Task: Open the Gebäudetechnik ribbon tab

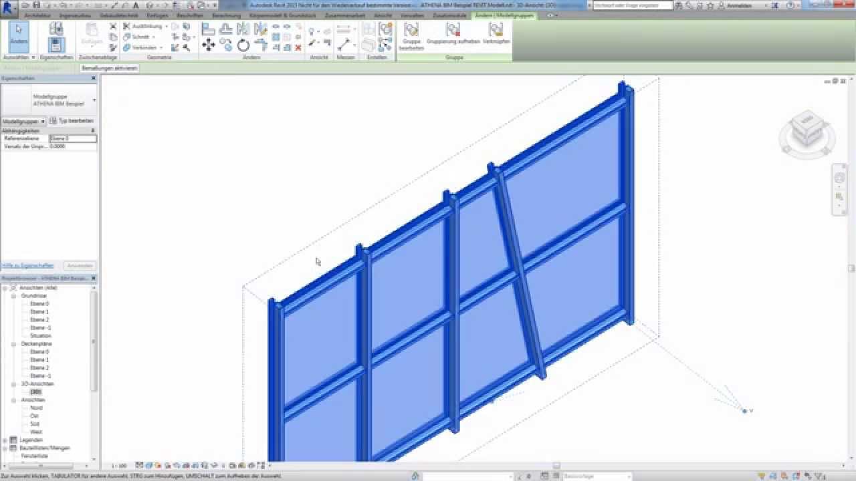Action: coord(119,15)
